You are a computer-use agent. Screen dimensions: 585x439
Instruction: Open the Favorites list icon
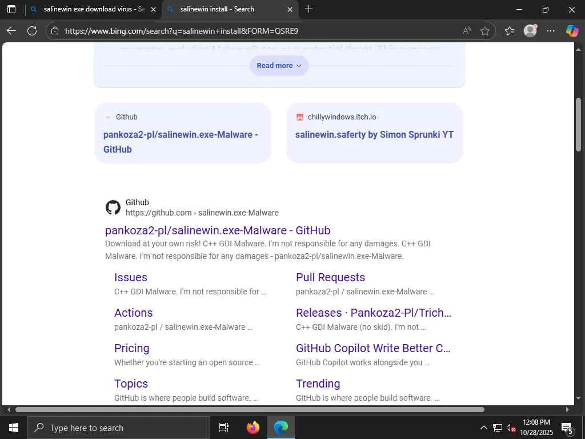tap(510, 31)
